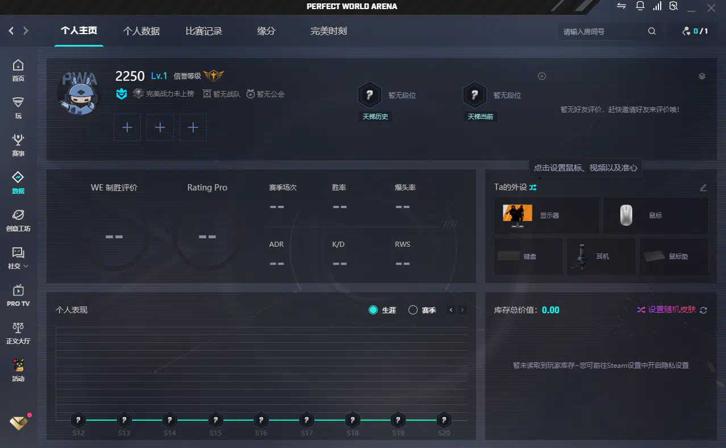Open the shield diagnostics icon
Image resolution: width=726 pixels, height=448 pixels.
[x=674, y=6]
